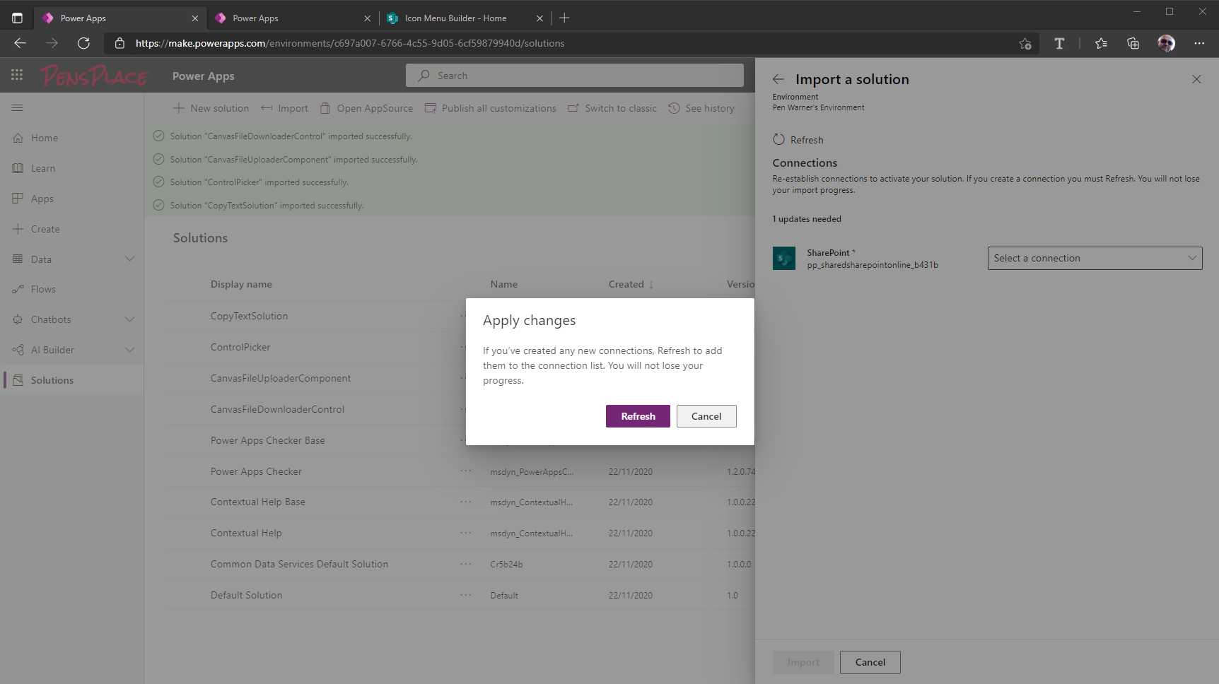Switch to the second Power Apps tab
The height and width of the screenshot is (684, 1219).
pos(293,18)
